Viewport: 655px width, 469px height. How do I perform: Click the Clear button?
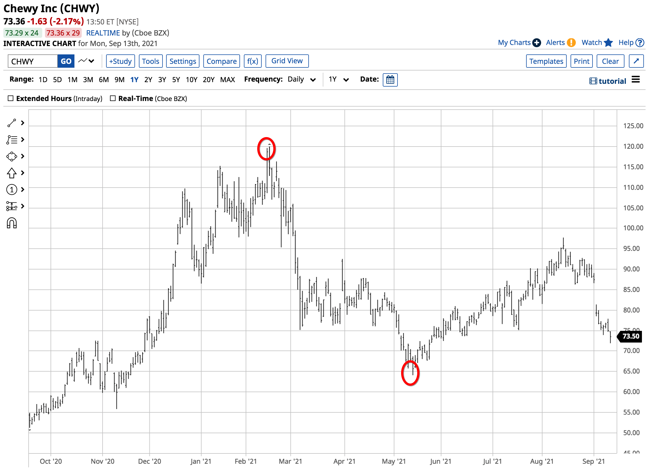[x=610, y=61]
